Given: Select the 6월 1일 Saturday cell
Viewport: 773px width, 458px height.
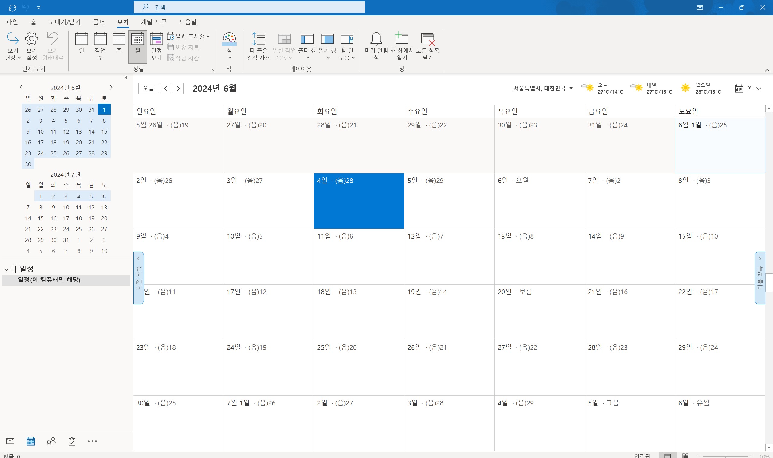Looking at the screenshot, I should tap(720, 145).
